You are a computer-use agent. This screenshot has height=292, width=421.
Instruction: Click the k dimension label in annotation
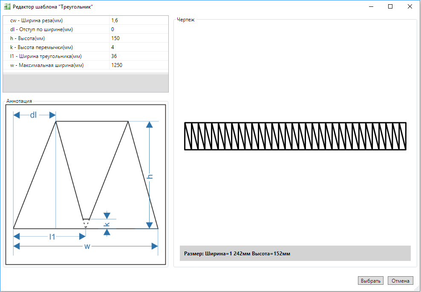coord(107,224)
